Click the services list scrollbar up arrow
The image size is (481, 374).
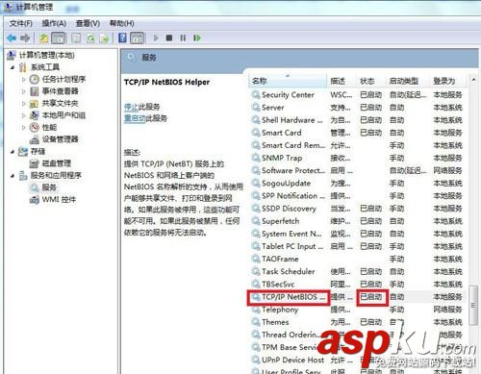[473, 80]
